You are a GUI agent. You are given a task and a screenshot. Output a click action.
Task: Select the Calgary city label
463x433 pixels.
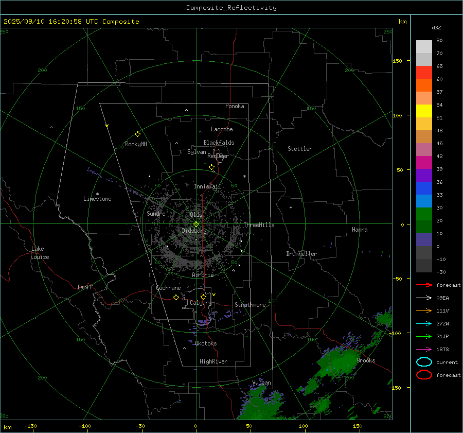coord(201,303)
